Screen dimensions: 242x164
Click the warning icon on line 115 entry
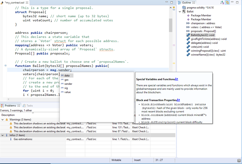(11, 124)
